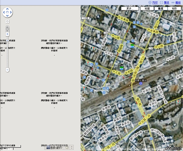Pan the map left with the arrow
The width and height of the screenshot is (183, 151).
click(x=4, y=12)
